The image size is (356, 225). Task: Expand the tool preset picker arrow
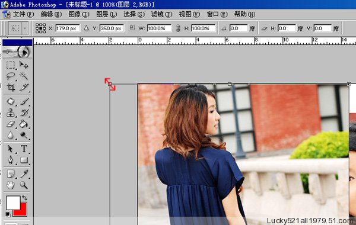[25, 28]
